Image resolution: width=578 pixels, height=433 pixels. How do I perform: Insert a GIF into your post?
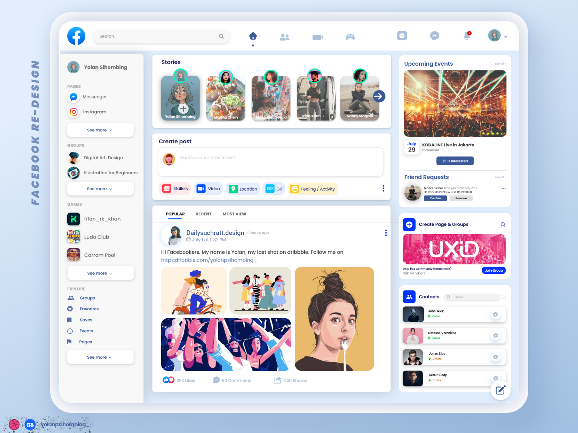274,188
